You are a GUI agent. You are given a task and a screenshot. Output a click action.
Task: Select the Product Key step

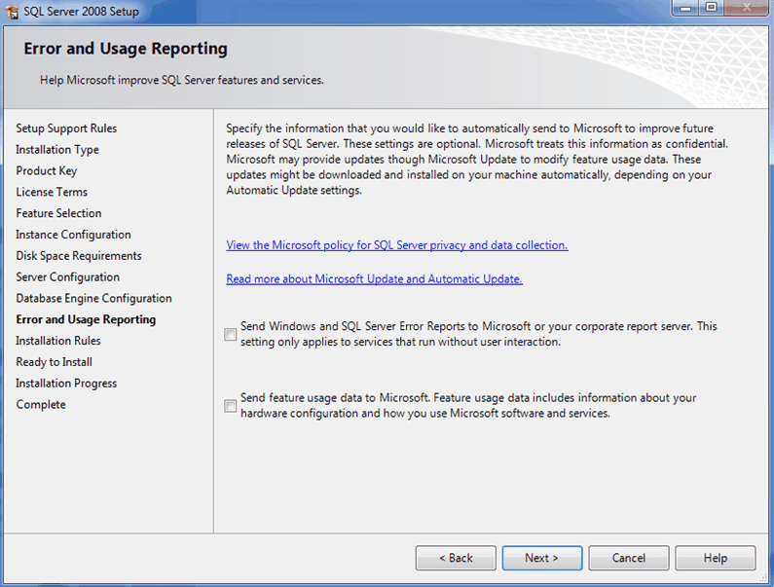tap(47, 170)
